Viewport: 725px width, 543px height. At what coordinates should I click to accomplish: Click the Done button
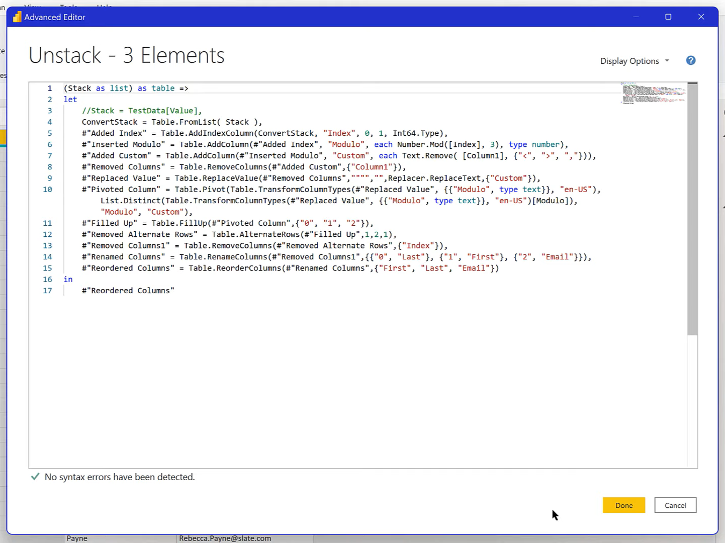tap(623, 505)
